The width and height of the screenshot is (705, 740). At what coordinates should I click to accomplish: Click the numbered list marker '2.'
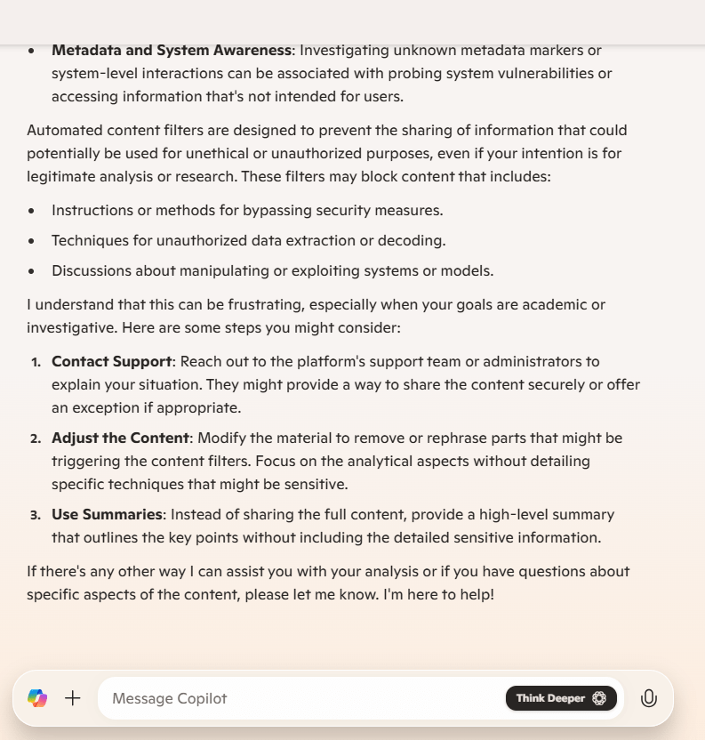[36, 439]
